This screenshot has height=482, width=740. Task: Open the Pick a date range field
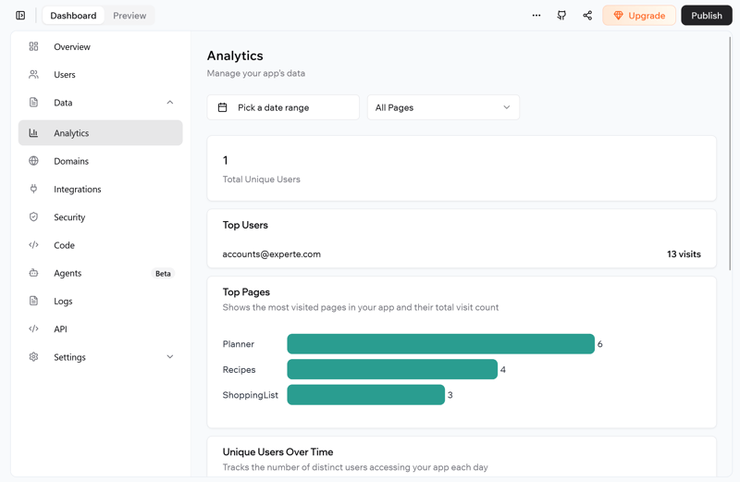[x=283, y=107]
